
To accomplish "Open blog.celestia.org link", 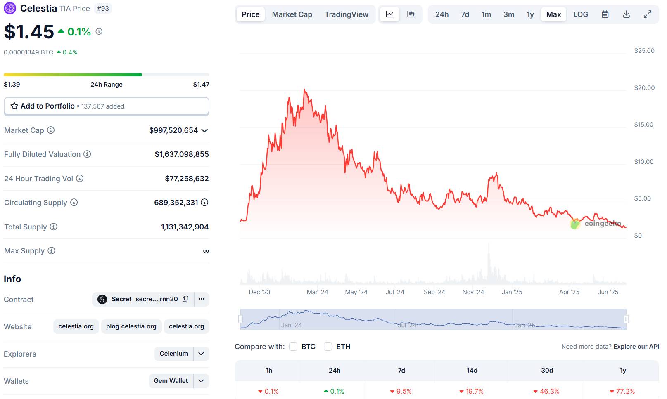I will [131, 326].
